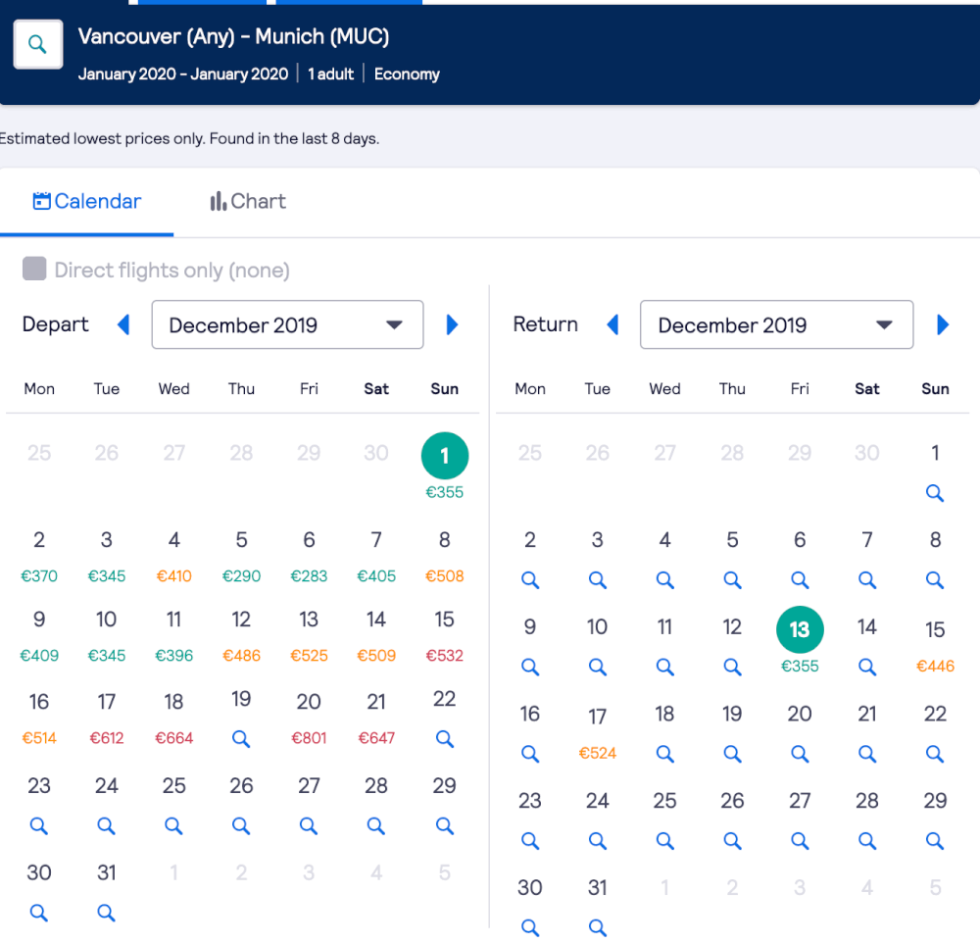980x943 pixels.
Task: Click the Vancouver (Any) – Munich (MUC) route title
Action: click(x=233, y=36)
